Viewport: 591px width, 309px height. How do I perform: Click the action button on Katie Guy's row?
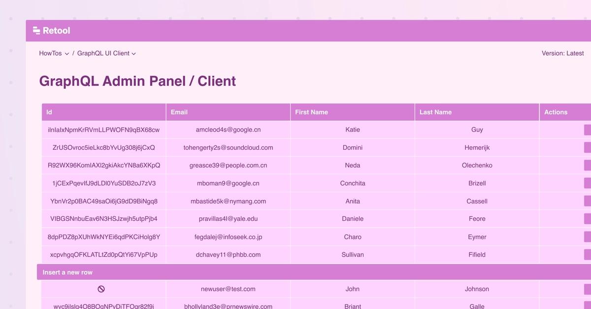tap(588, 130)
